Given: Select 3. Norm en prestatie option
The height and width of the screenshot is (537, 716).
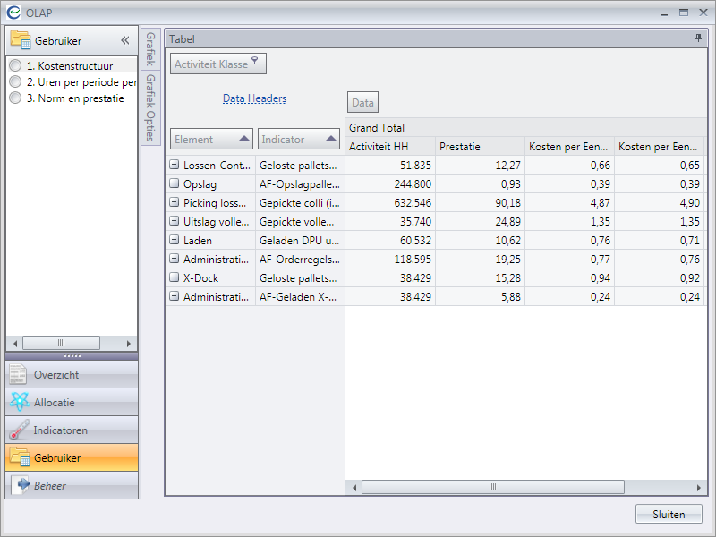Looking at the screenshot, I should tap(15, 98).
